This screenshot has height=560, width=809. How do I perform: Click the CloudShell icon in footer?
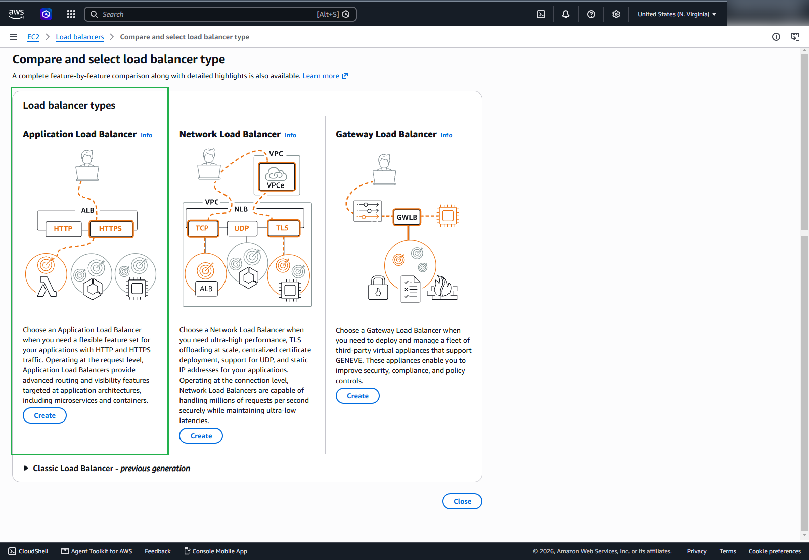[x=12, y=551]
